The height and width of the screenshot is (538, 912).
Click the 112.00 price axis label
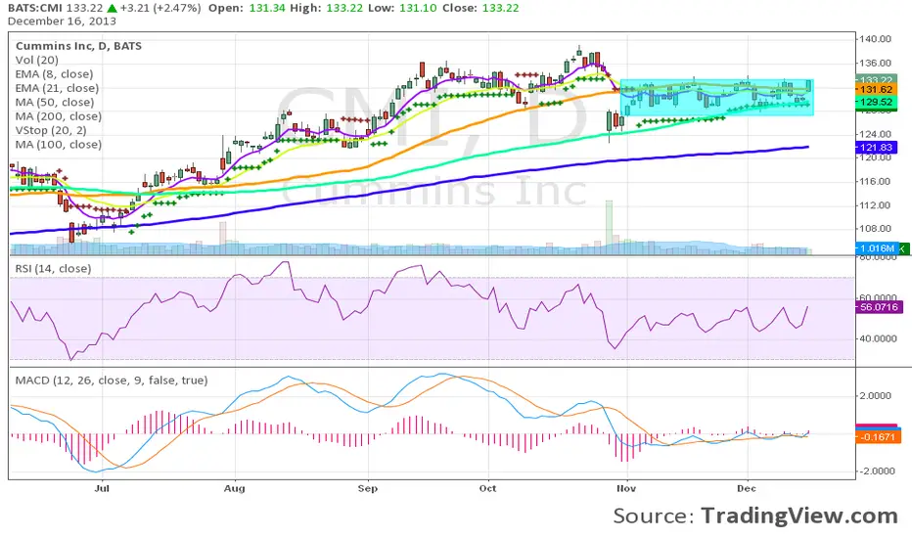876,205
